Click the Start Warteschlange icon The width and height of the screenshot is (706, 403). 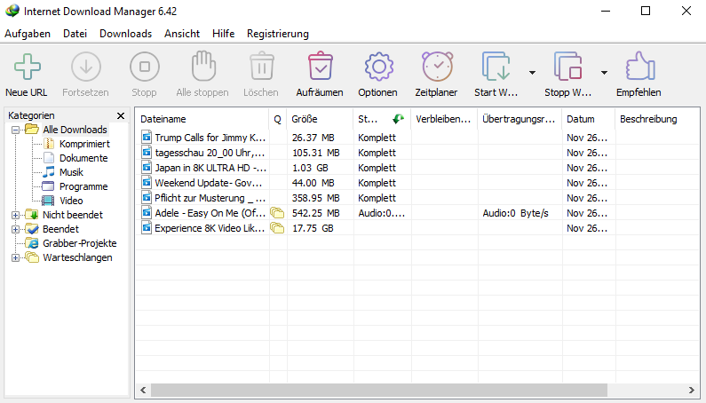tap(496, 67)
